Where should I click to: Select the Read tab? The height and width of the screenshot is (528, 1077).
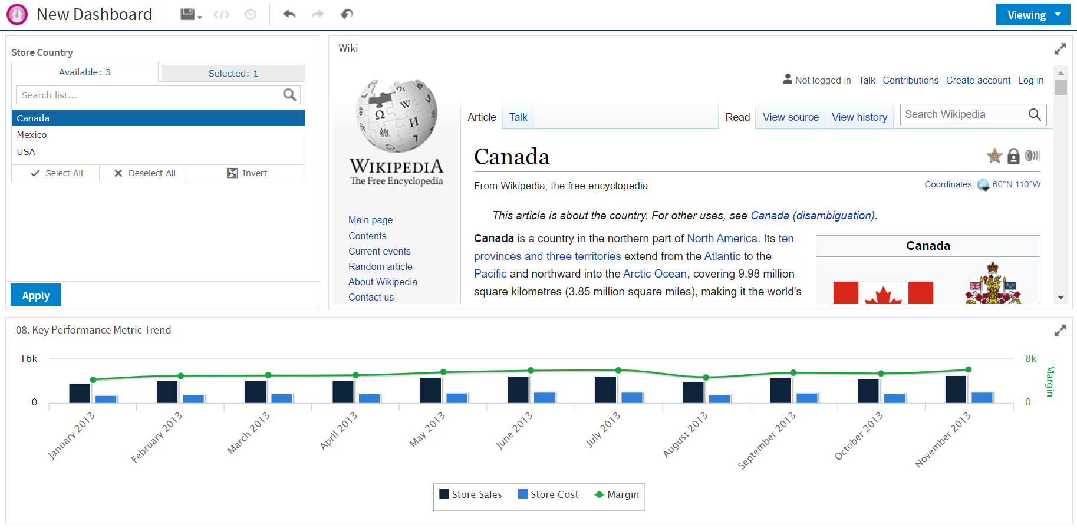pyautogui.click(x=737, y=117)
